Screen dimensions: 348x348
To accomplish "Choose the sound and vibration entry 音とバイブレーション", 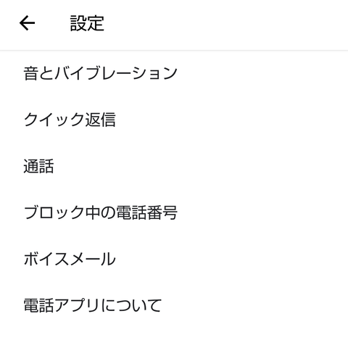I will click(x=174, y=73).
